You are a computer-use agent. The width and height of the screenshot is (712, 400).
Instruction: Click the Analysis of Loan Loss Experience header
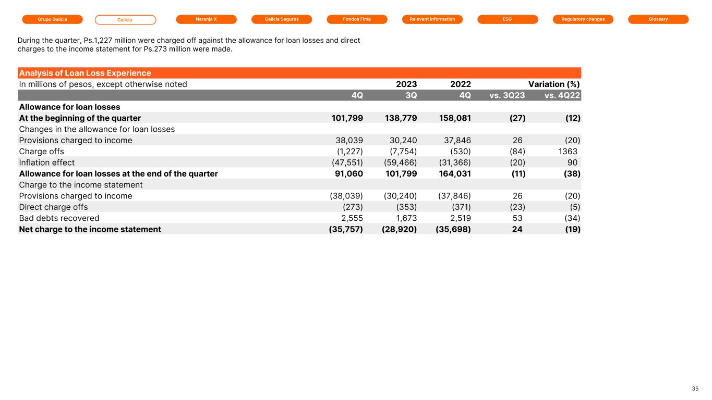click(85, 73)
